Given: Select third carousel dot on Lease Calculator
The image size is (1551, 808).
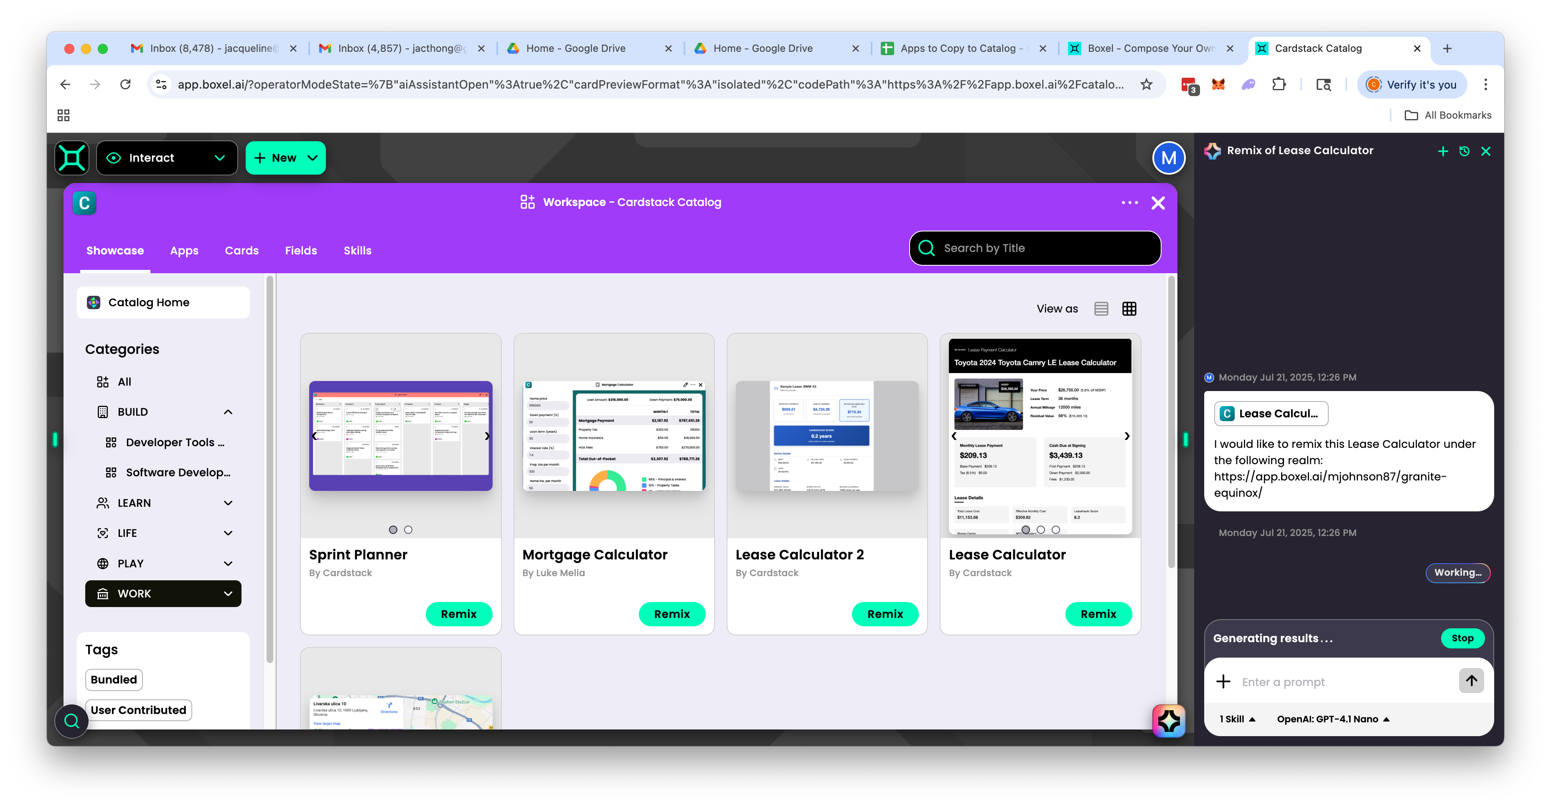Looking at the screenshot, I should (x=1055, y=530).
